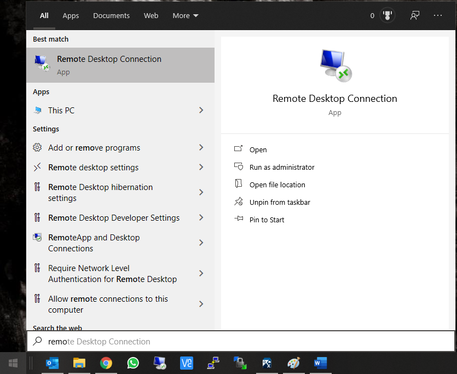Click the magnifier icon in the search box
The image size is (457, 374).
point(38,341)
